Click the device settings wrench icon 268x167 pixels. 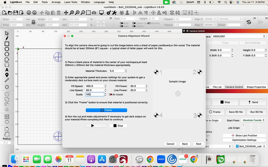[114, 12]
